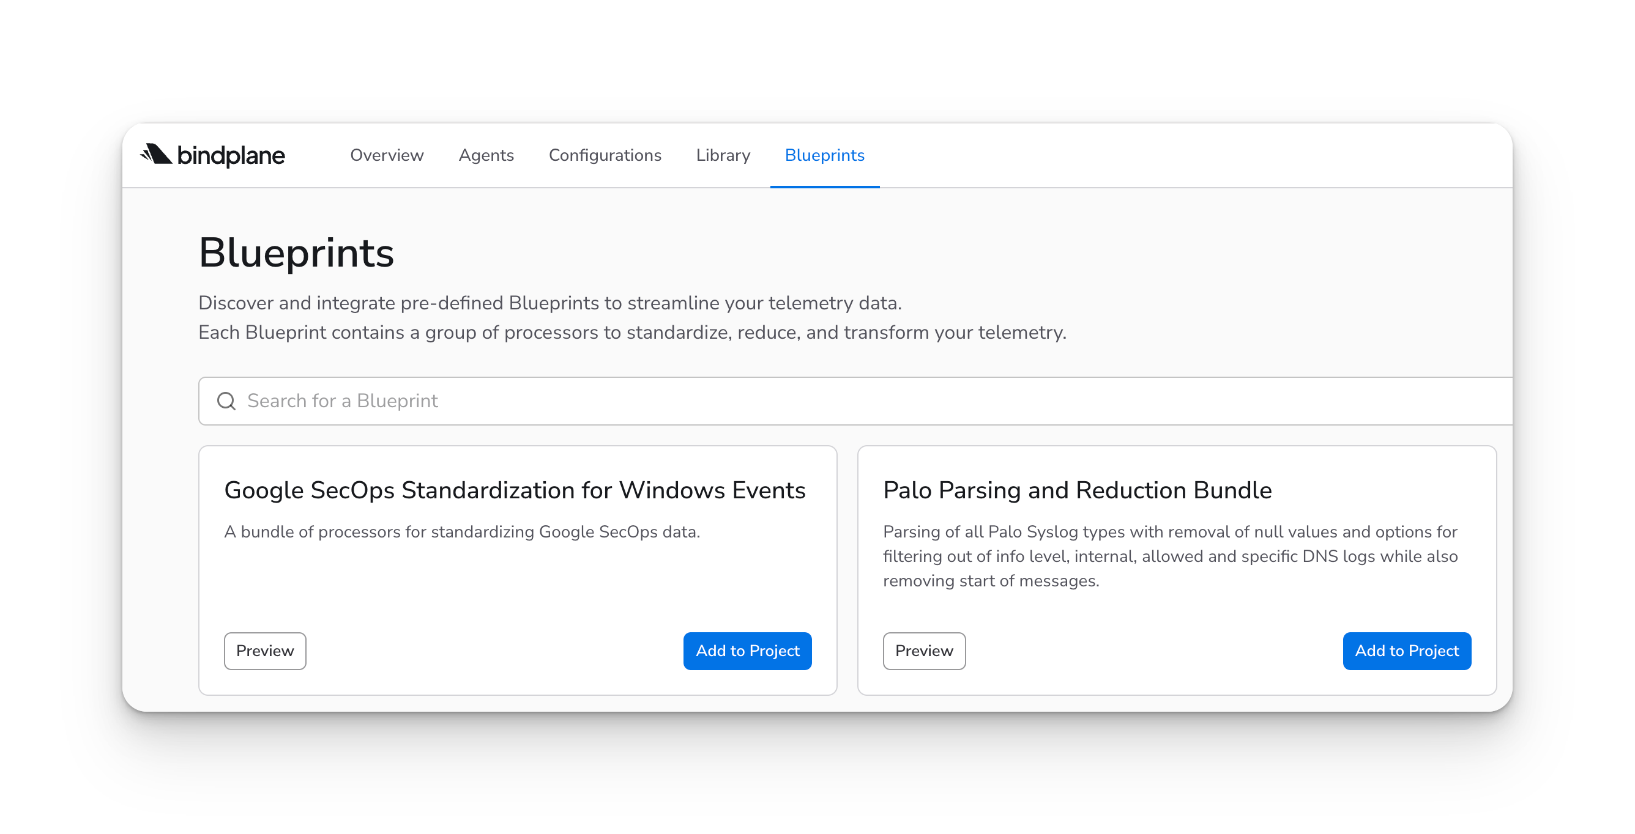Add Palo Parsing bundle to project

(x=1407, y=651)
